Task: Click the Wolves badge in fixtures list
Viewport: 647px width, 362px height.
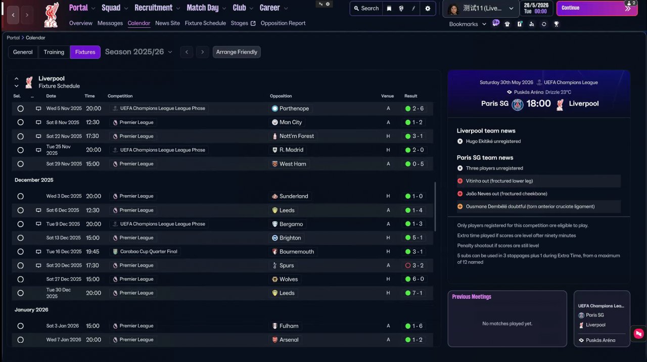Action: (x=275, y=279)
